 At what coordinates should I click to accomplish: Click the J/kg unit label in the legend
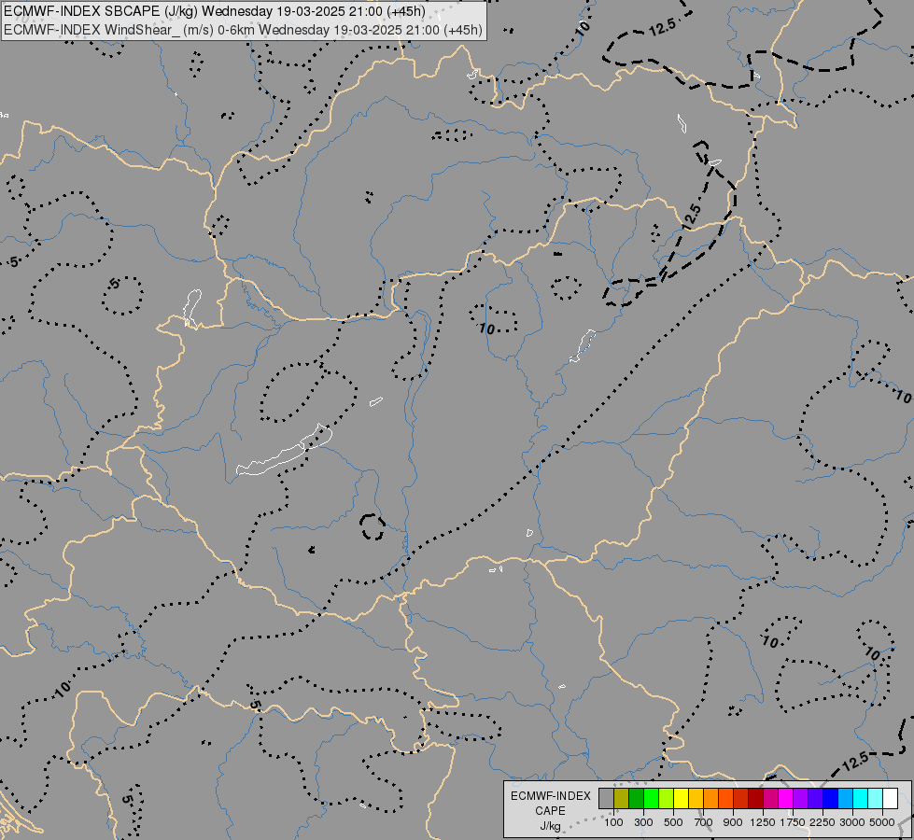pos(550,826)
